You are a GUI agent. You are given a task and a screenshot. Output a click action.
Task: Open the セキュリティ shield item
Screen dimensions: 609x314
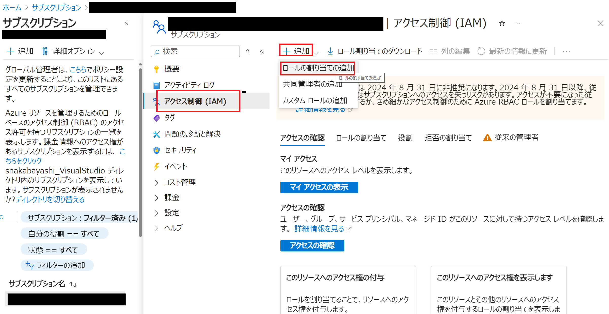point(180,150)
